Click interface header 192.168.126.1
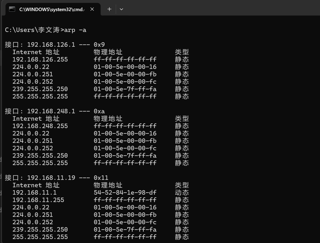 [51, 45]
